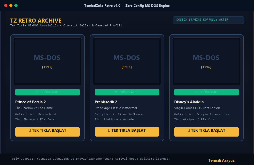Start Prehistorik 2 via TEK TIKLA BAŞLAT button
Screen dimensions: 254x165
click(x=127, y=131)
